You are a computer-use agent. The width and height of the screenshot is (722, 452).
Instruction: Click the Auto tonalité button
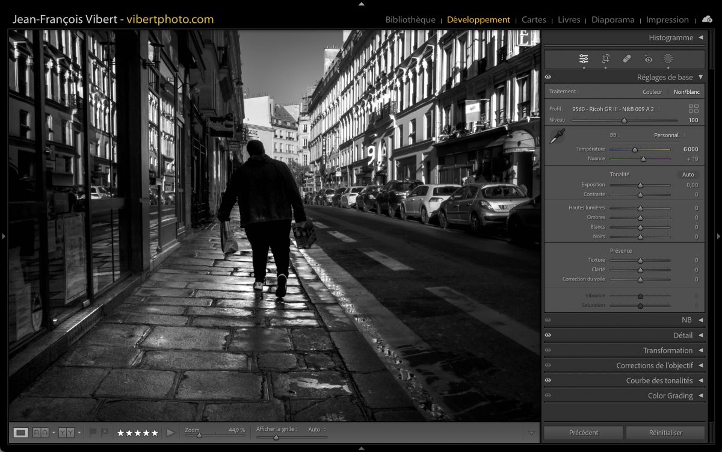(688, 175)
